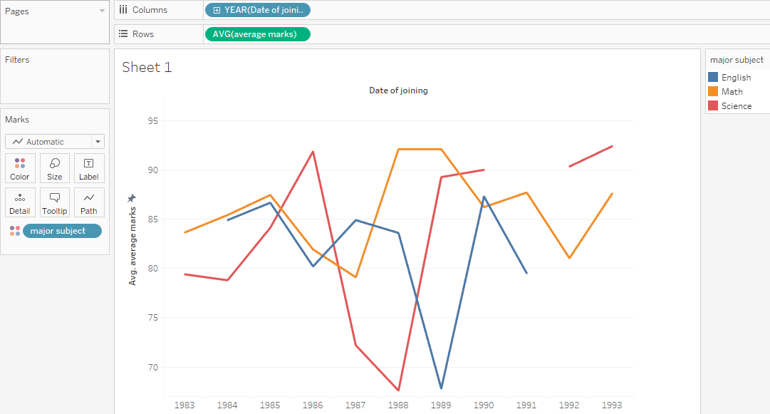Open the Automatic mark type dropdown
Viewport: 770px width, 414px height.
tap(98, 142)
